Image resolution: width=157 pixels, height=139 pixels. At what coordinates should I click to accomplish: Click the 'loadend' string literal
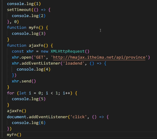74,63
